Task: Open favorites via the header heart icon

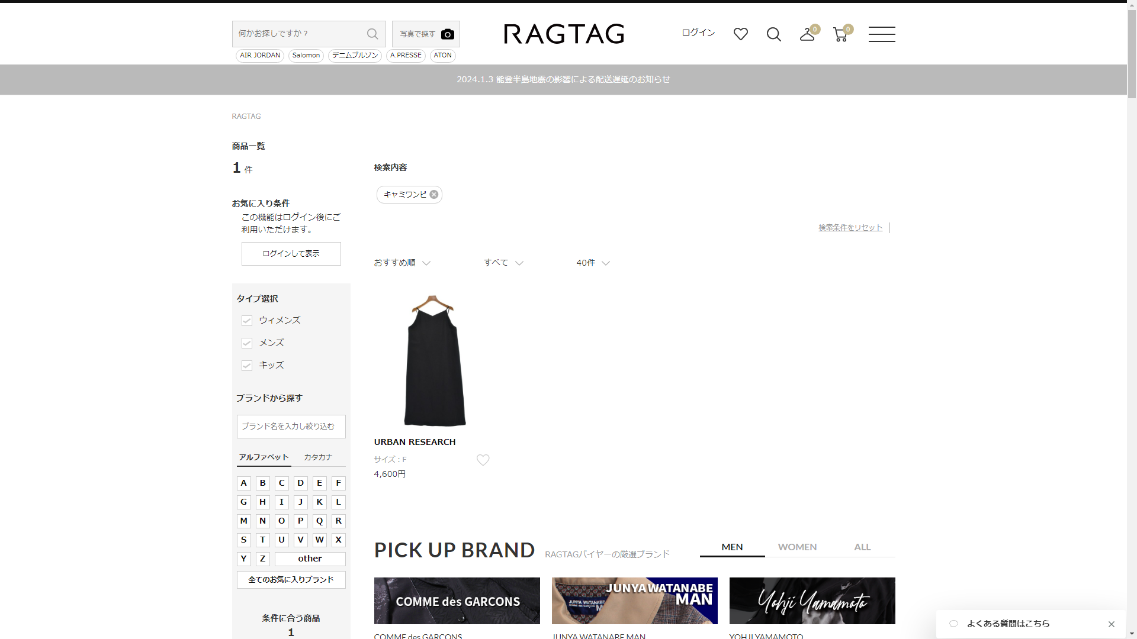Action: coord(740,34)
